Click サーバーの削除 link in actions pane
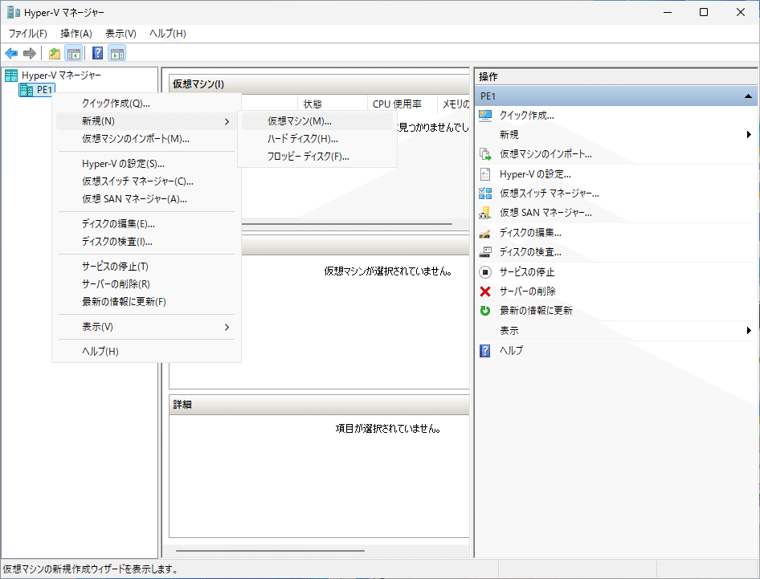The image size is (760, 579). [x=528, y=292]
